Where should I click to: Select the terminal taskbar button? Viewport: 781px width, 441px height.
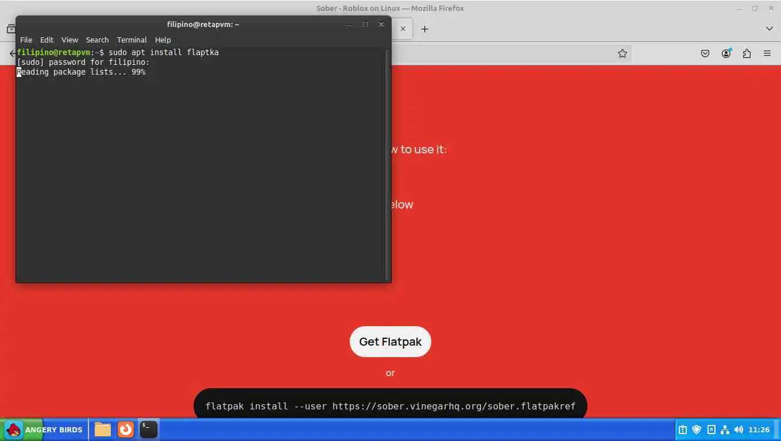coord(148,430)
